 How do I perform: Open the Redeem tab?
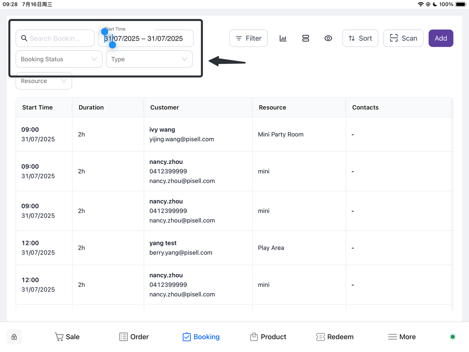[335, 337]
